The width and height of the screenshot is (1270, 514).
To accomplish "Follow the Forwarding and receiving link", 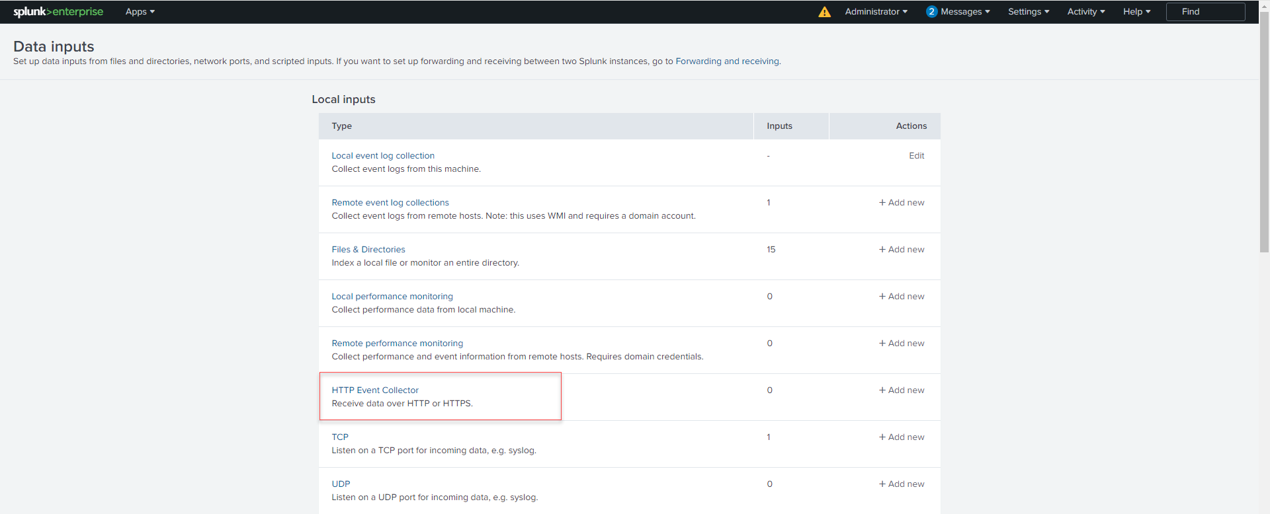I will pyautogui.click(x=727, y=61).
